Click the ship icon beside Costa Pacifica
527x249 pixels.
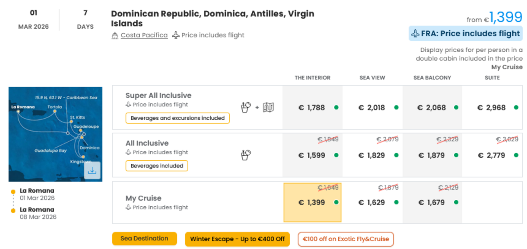(x=115, y=35)
